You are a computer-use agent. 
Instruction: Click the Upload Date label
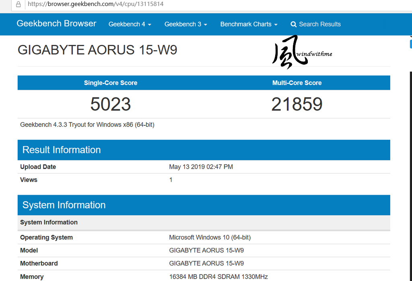click(x=38, y=167)
